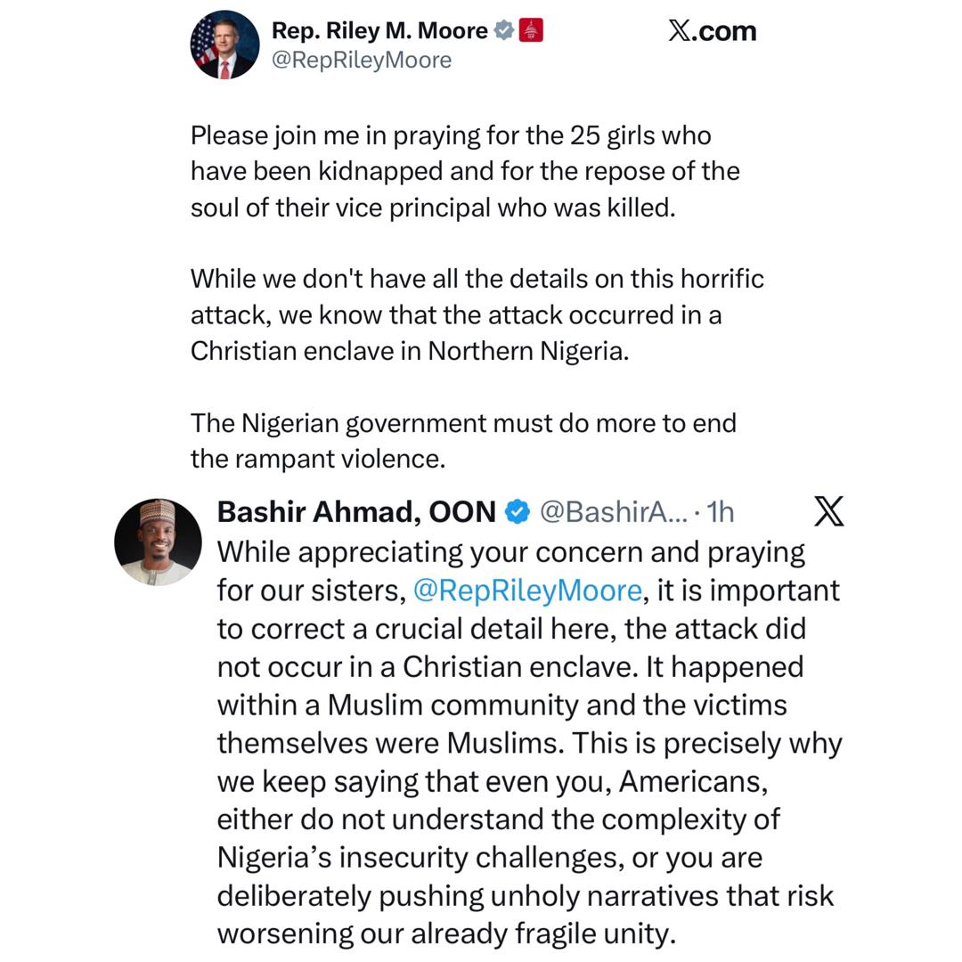The image size is (962, 962).
Task: Click Rep. Riley M. Moore's profile picture
Action: [x=225, y=44]
